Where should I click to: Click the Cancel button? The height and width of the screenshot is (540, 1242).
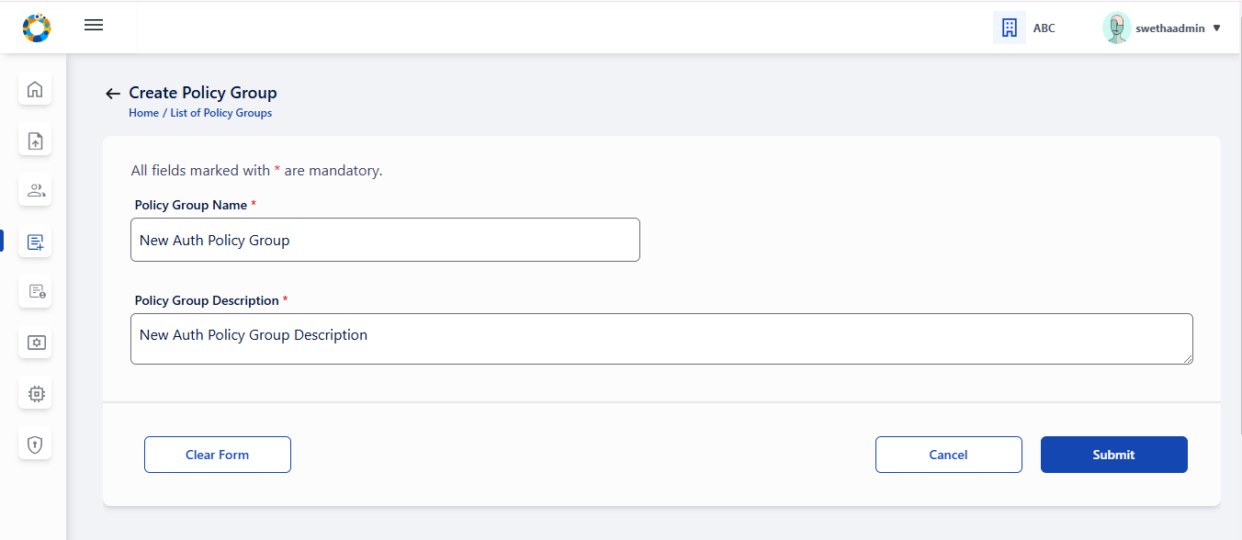pyautogui.click(x=949, y=455)
